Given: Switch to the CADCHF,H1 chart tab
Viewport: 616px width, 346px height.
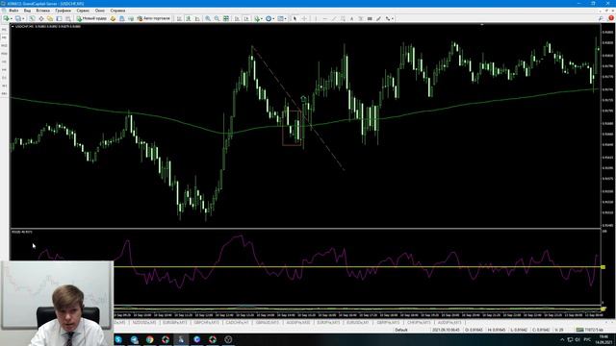Looking at the screenshot, I should pyautogui.click(x=237, y=323).
